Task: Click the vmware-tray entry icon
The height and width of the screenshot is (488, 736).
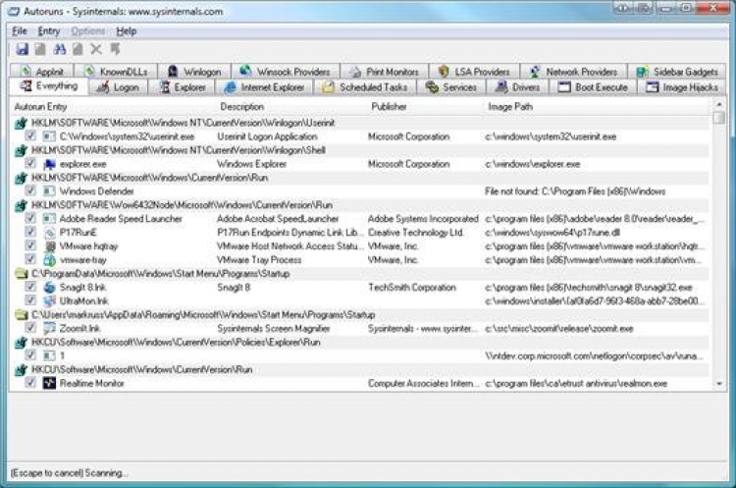Action: pos(49,260)
